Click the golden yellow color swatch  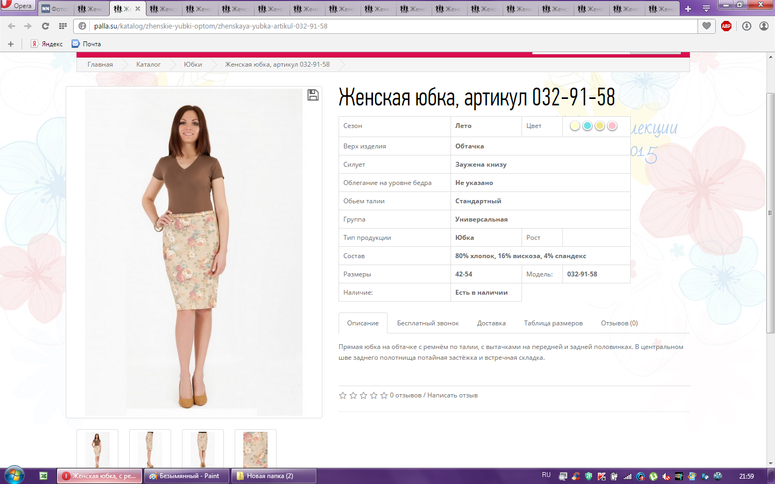[x=600, y=126]
